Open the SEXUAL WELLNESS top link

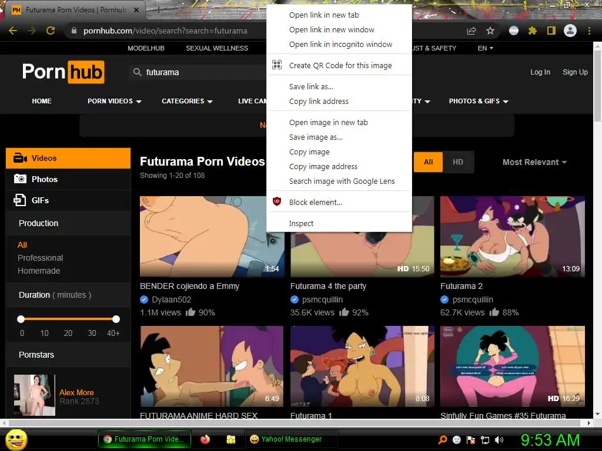[x=217, y=48]
